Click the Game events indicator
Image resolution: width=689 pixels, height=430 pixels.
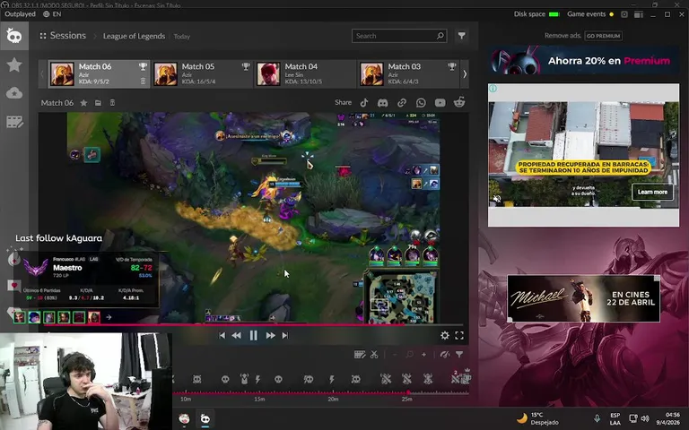click(590, 14)
